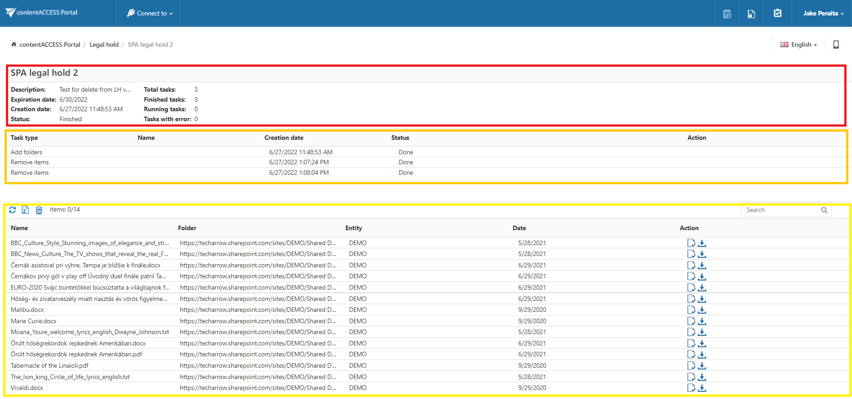The height and width of the screenshot is (399, 852).
Task: Download Tabernacle of the Linaioli.pdf
Action: (x=702, y=366)
